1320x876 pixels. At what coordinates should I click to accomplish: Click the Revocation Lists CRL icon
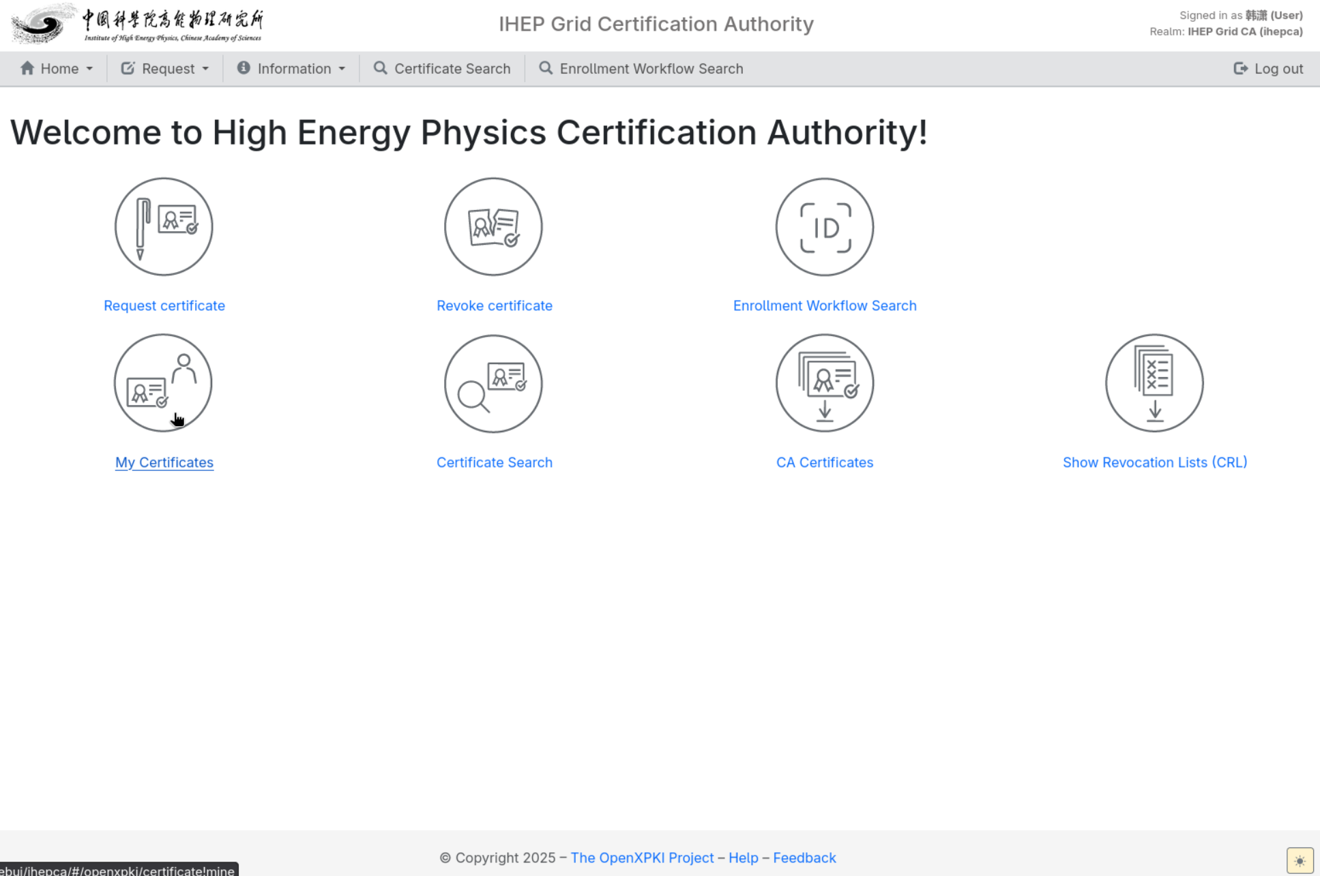(x=1154, y=383)
